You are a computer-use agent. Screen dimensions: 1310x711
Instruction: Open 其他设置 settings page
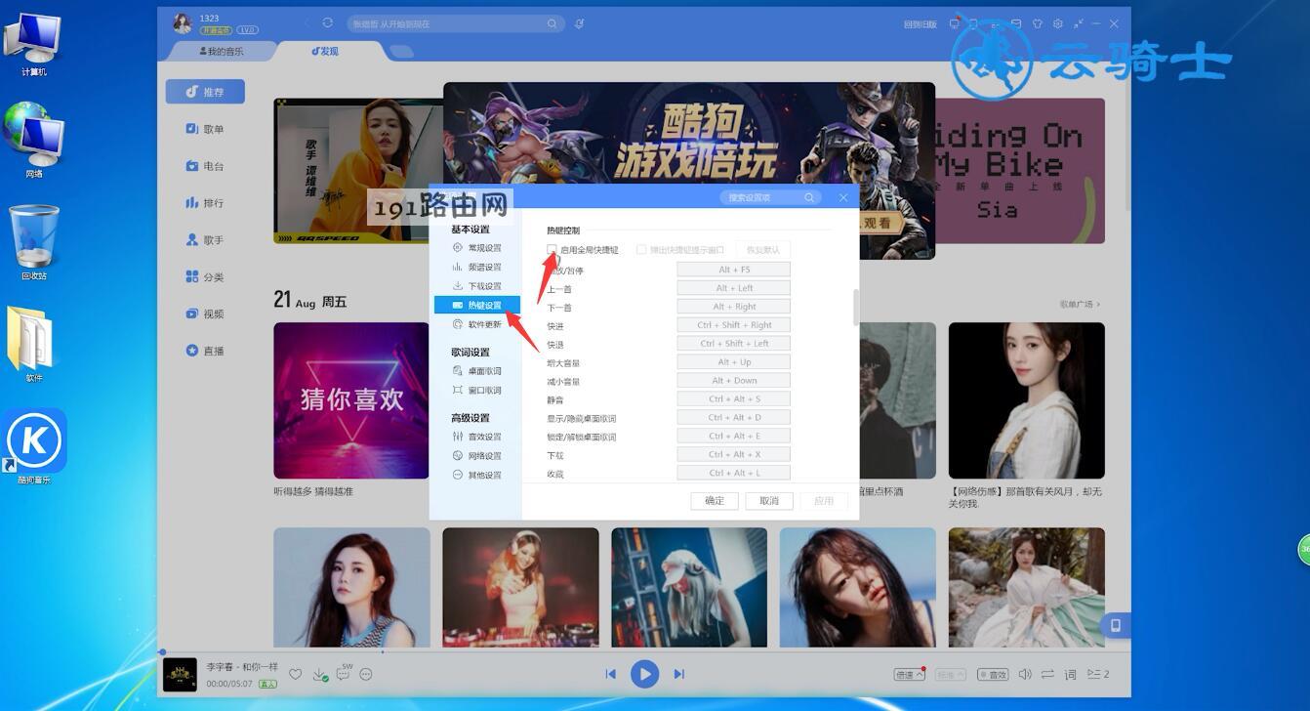click(x=477, y=476)
